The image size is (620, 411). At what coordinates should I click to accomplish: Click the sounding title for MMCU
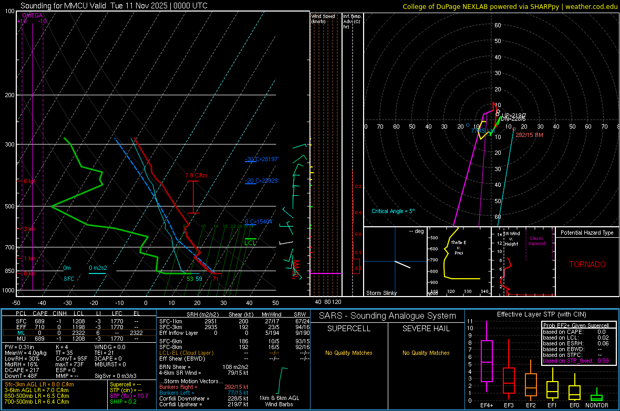[114, 6]
